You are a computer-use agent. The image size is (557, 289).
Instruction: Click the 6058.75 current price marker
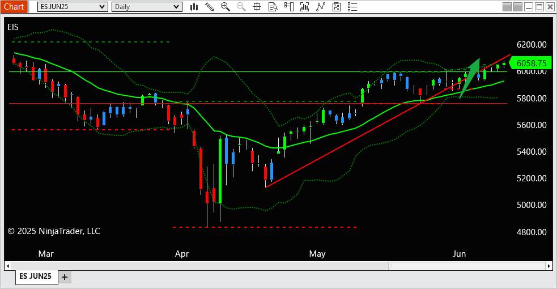pyautogui.click(x=530, y=63)
